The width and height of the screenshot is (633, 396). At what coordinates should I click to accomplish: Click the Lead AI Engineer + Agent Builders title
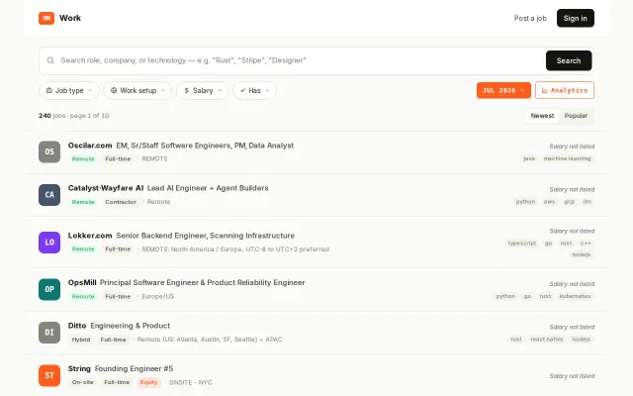[x=208, y=188]
